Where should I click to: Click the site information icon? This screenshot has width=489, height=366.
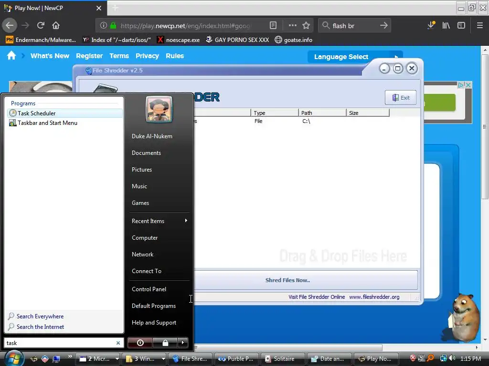click(x=104, y=26)
